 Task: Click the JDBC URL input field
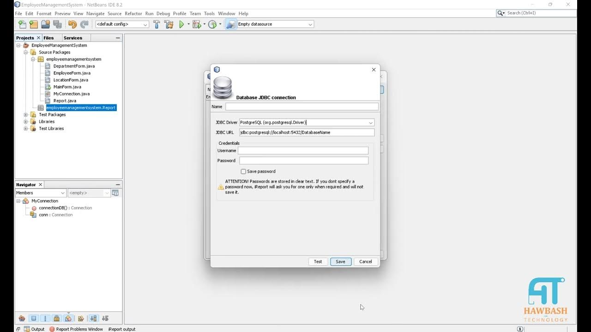pos(307,132)
